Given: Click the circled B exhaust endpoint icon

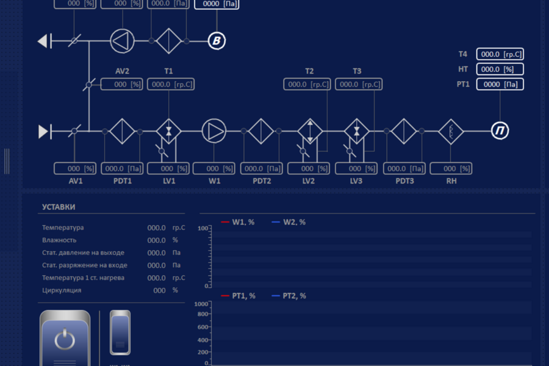Looking at the screenshot, I should click(x=217, y=41).
